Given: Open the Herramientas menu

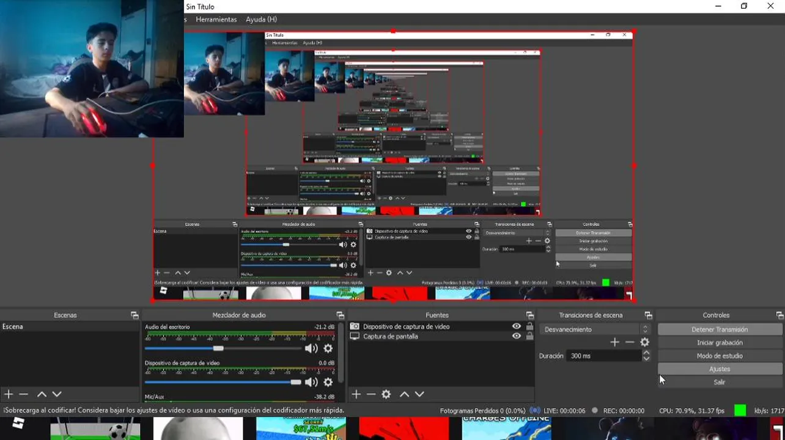Looking at the screenshot, I should [x=216, y=20].
